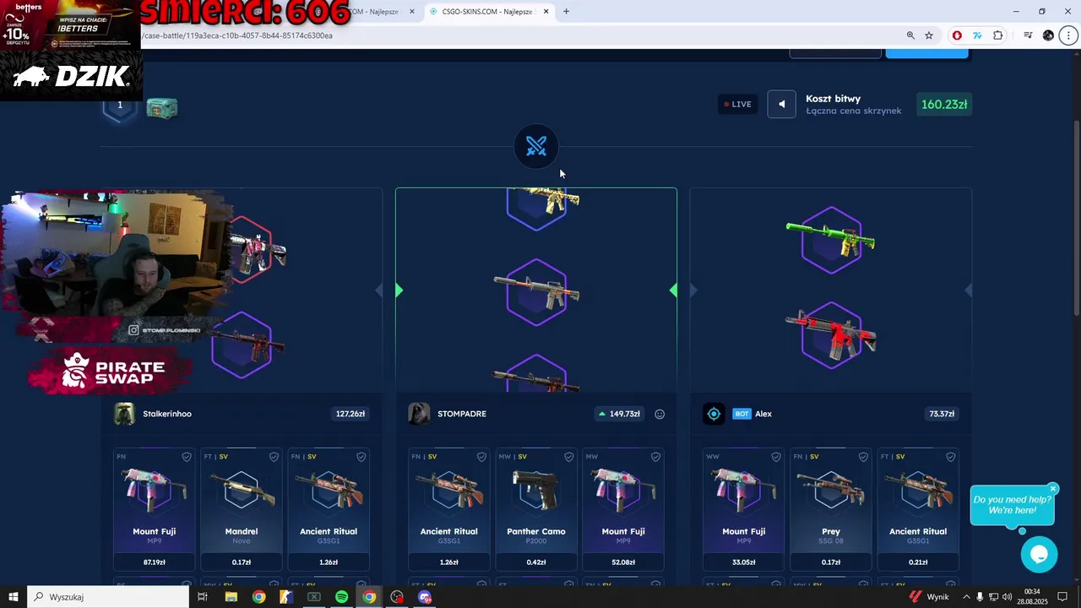The image size is (1081, 608).
Task: Select the Panther Camo P2000 skin card
Action: (x=536, y=509)
